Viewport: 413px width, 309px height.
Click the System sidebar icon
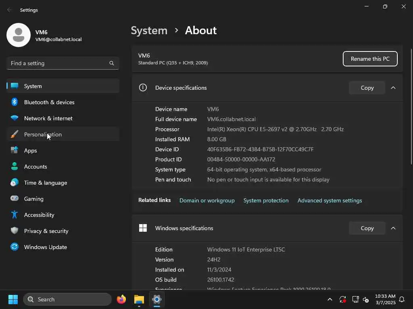click(x=15, y=86)
